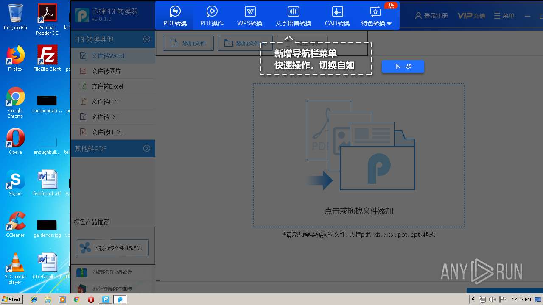Open Opera from the taskbar

click(91, 299)
